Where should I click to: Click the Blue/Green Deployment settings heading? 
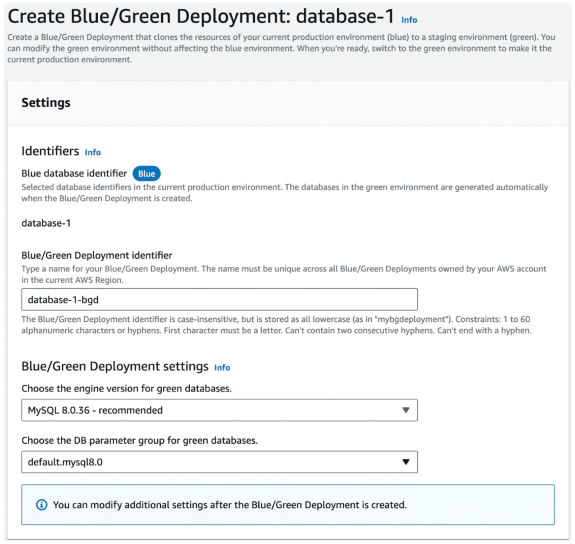pyautogui.click(x=115, y=367)
